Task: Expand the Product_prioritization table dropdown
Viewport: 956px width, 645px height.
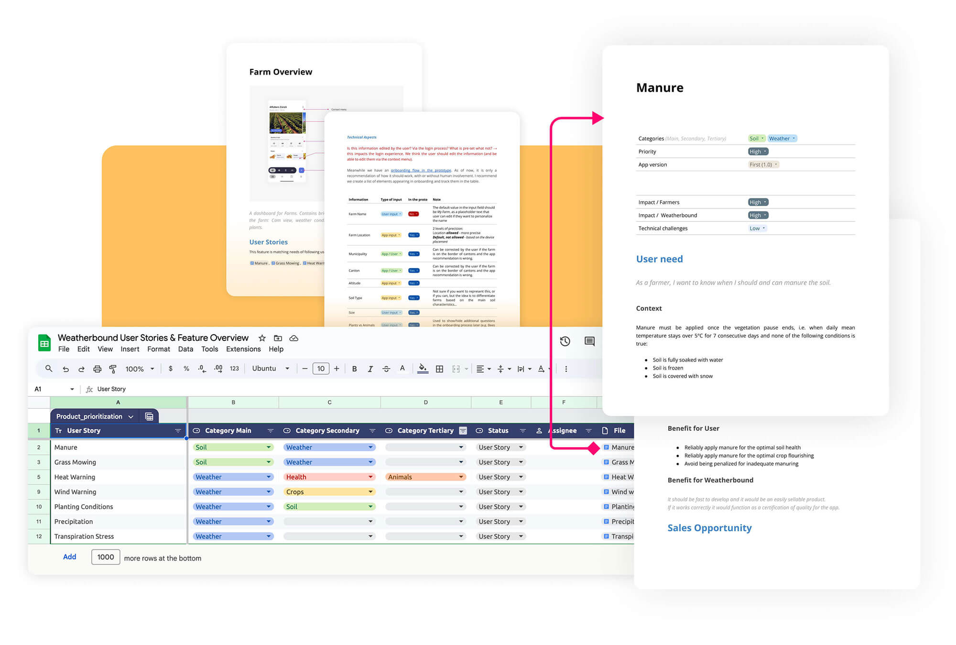Action: (x=130, y=416)
